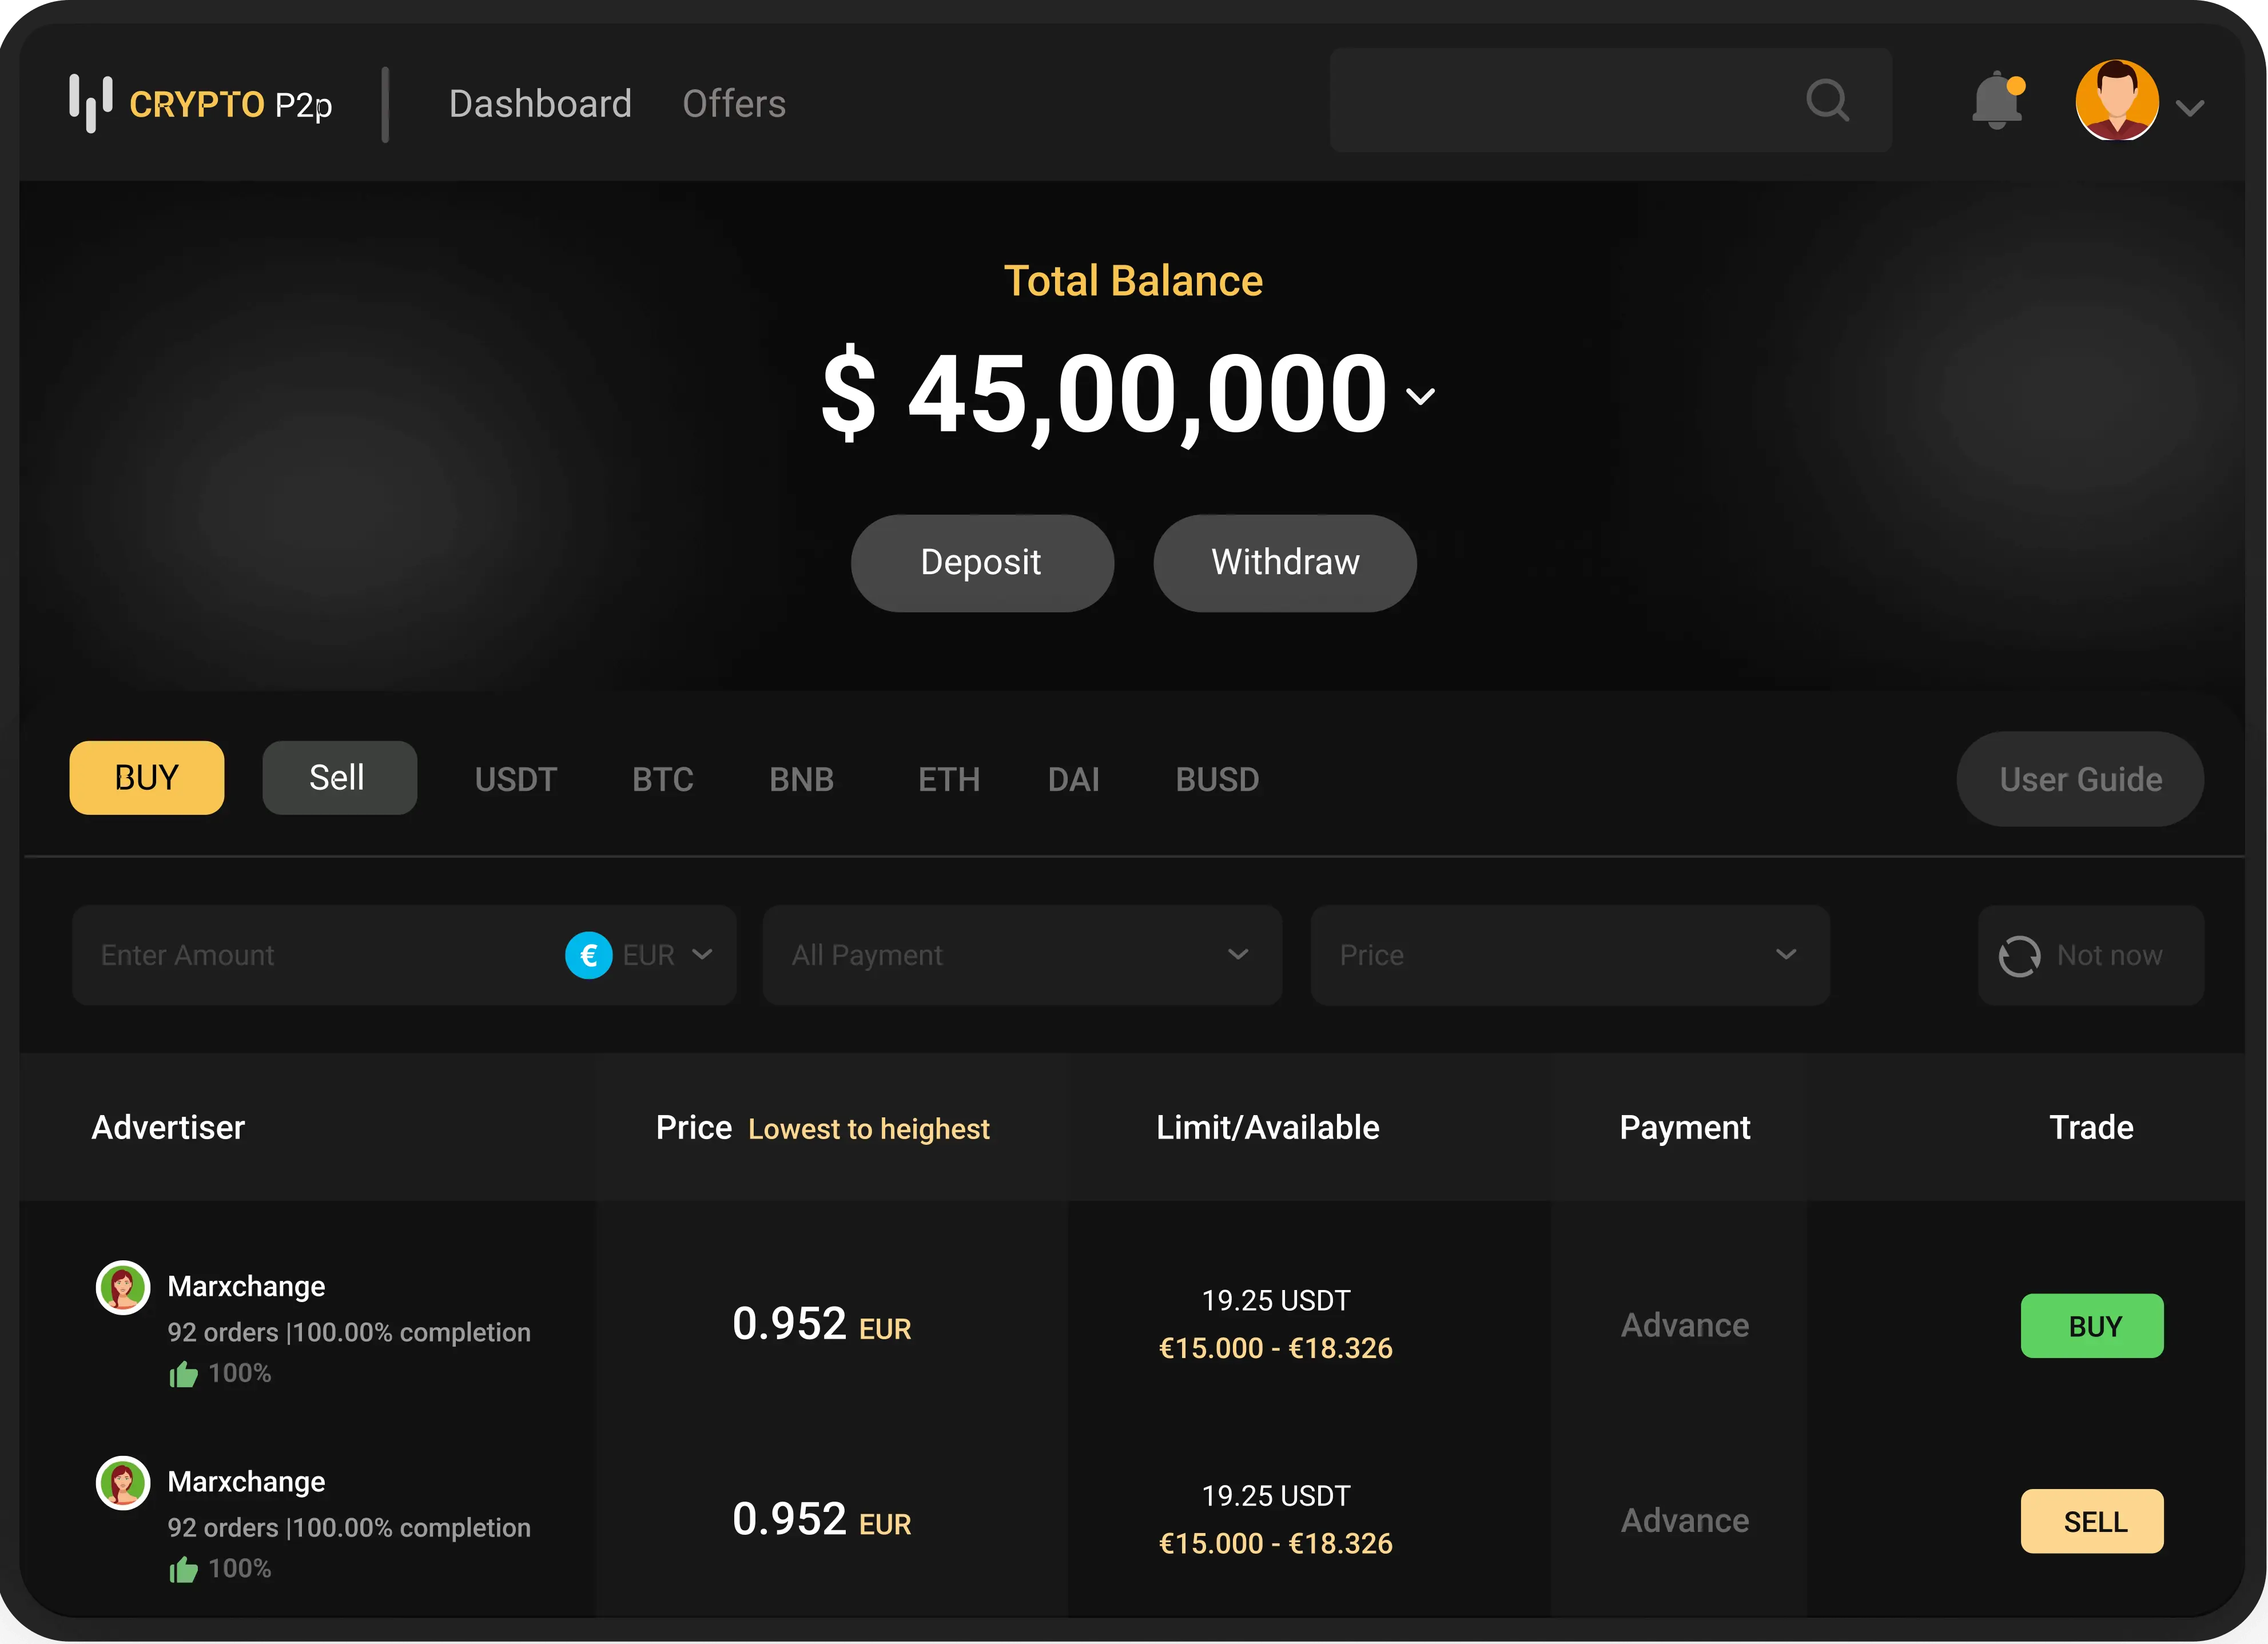Sort price by Lowest to heighest
This screenshot has height=1644, width=2268.
click(868, 1128)
